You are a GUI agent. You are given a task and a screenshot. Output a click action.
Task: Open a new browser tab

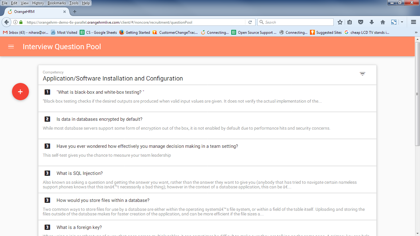74,12
